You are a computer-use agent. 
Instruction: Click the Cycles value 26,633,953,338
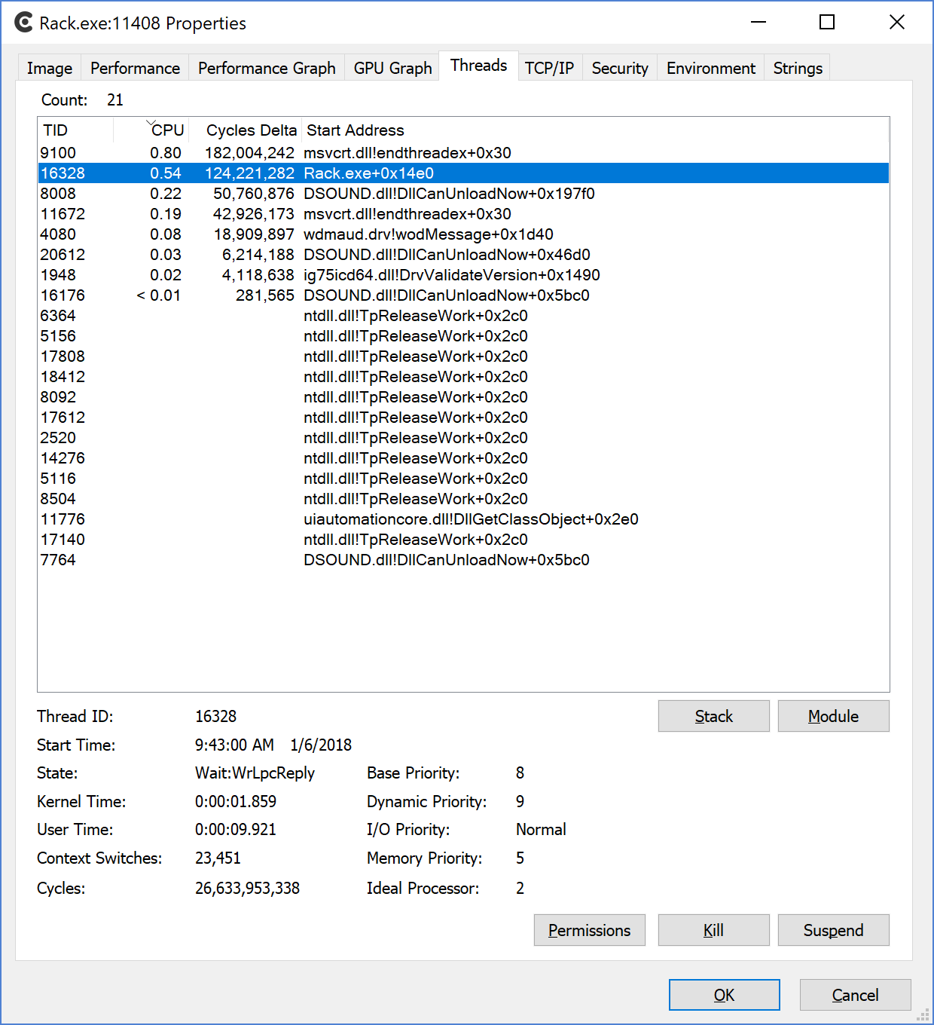click(x=247, y=889)
